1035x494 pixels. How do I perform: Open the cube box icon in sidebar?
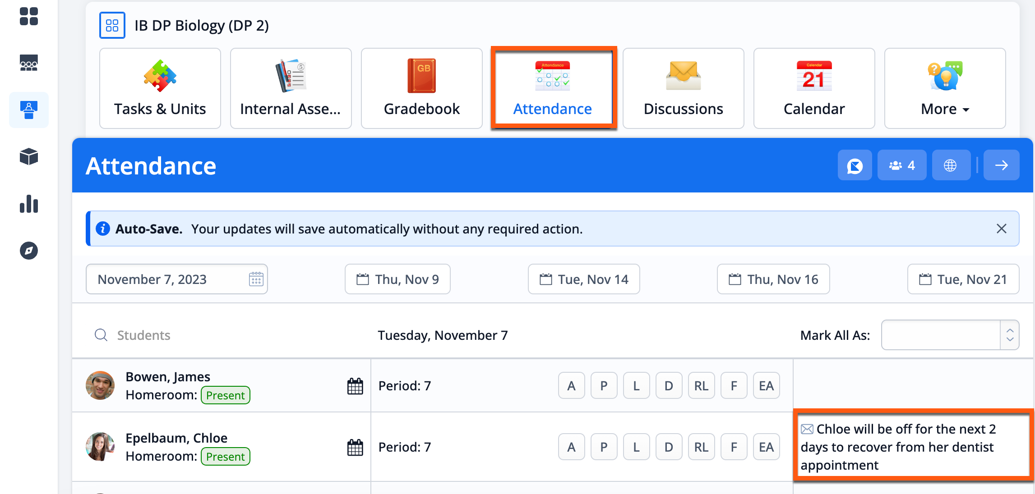tap(29, 156)
